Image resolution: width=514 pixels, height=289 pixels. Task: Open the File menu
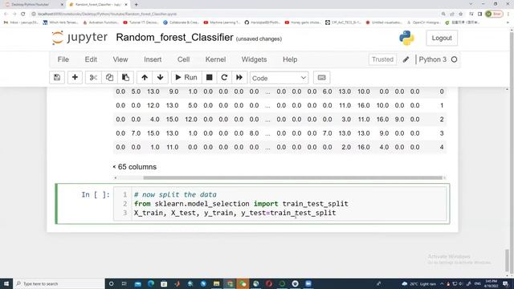63,59
